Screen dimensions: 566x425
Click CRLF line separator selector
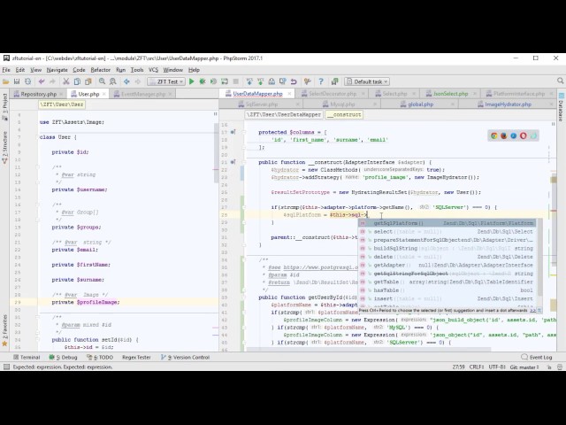point(477,367)
